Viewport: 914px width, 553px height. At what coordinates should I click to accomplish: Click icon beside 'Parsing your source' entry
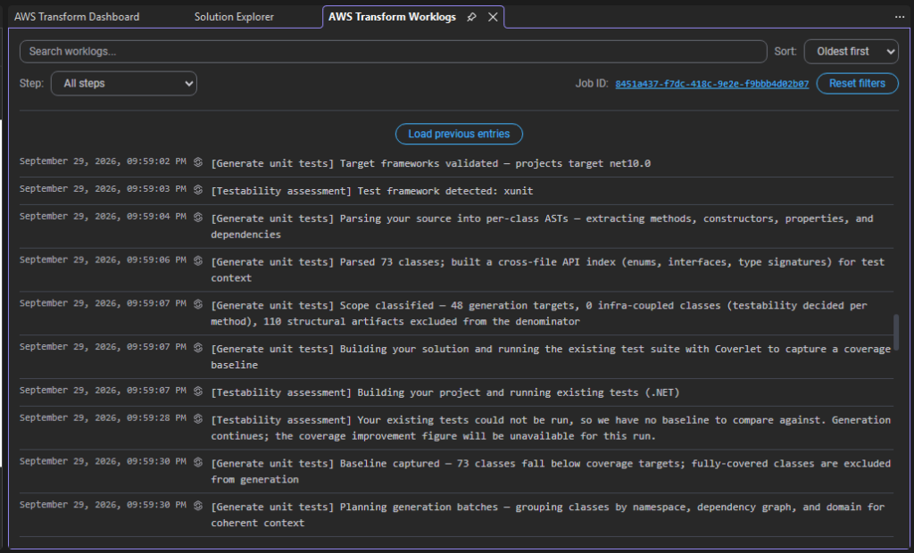[x=198, y=217]
